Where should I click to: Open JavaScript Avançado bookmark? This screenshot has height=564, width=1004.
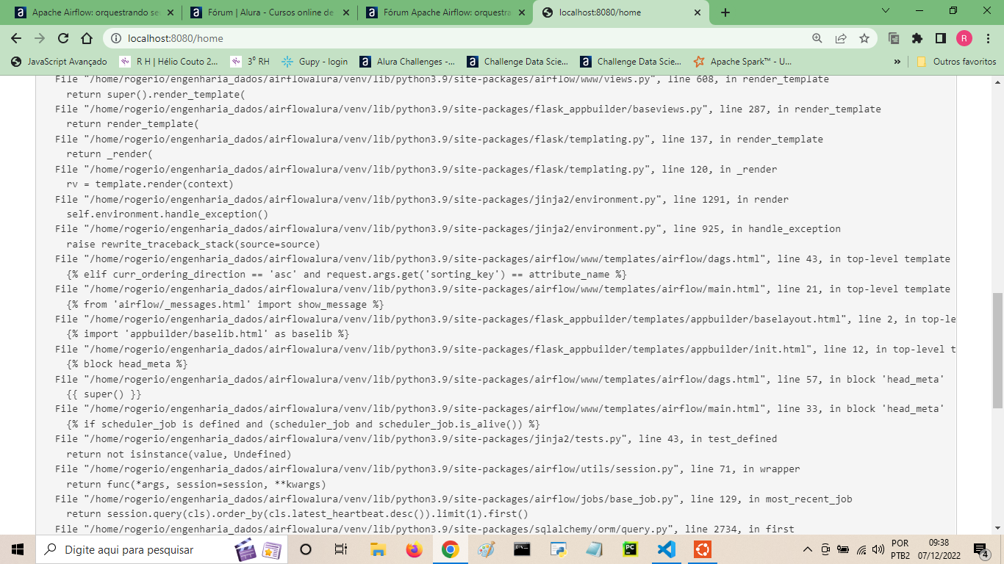[59, 62]
